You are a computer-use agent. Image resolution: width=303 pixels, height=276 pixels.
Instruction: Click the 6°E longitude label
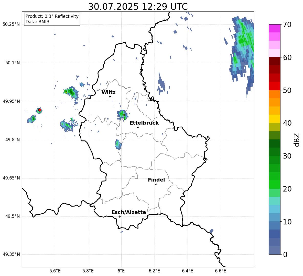coord(121,271)
